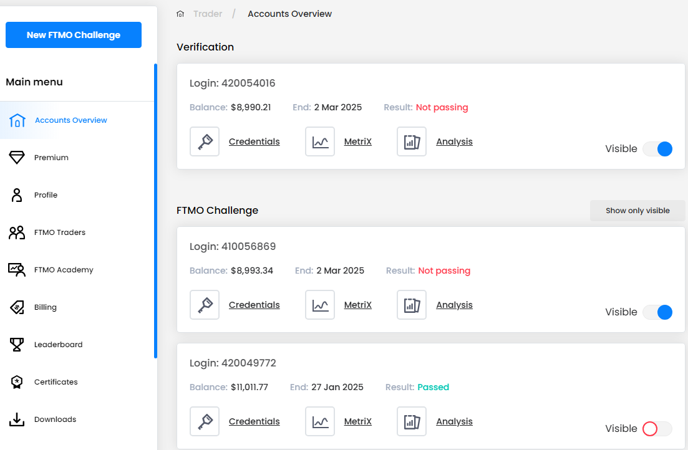Click Analysis report icon for login 420054016

[x=412, y=141]
